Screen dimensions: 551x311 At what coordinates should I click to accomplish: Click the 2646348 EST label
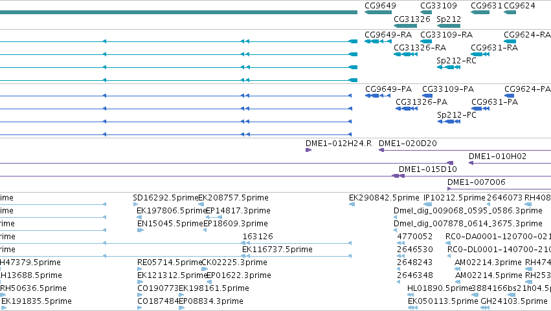click(414, 276)
